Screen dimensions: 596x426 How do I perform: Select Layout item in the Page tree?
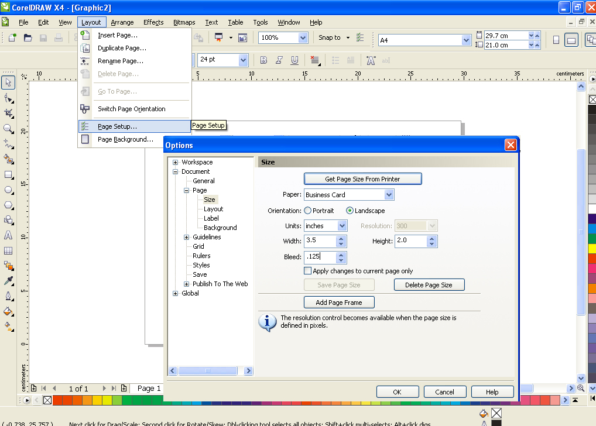pyautogui.click(x=213, y=209)
